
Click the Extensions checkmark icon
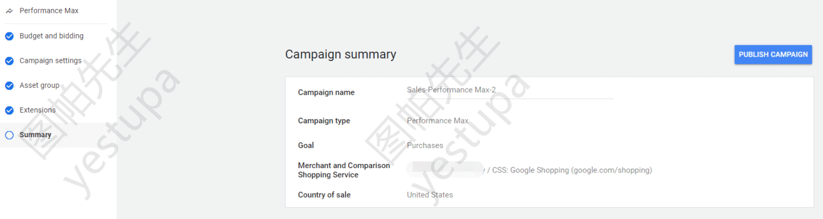9,110
